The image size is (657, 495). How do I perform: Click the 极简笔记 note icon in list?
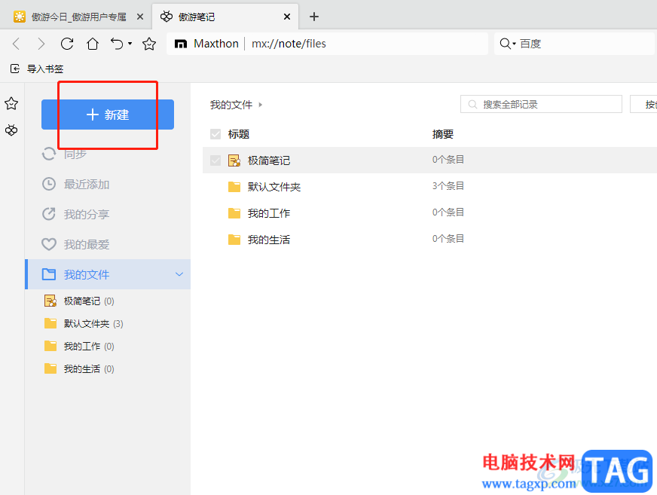[x=234, y=160]
